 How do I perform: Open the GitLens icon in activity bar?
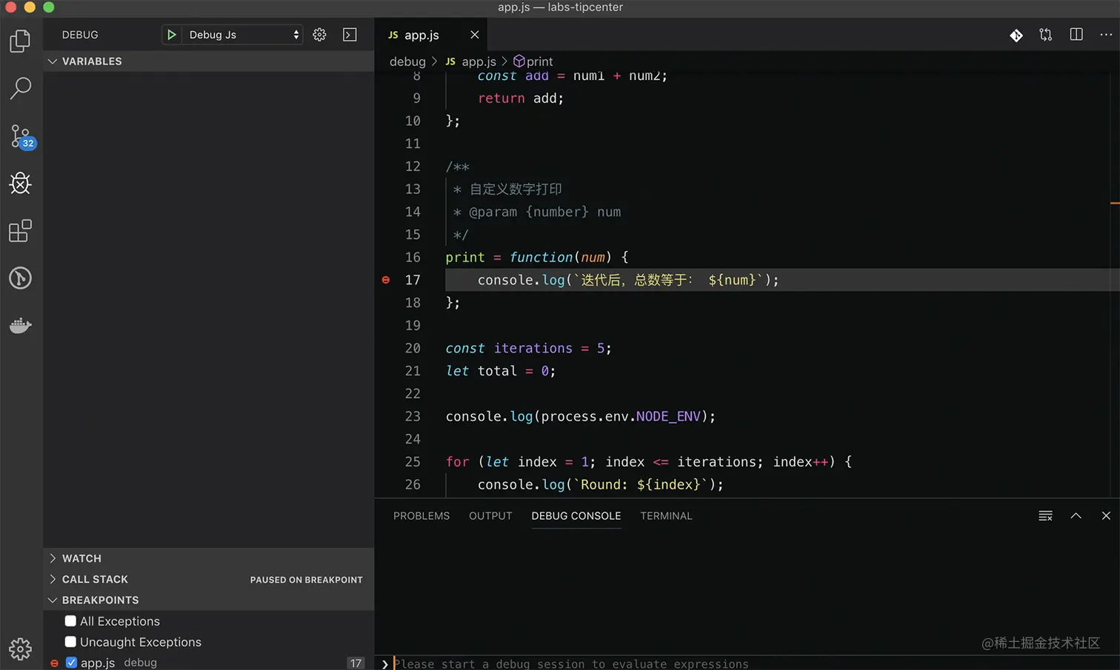21,278
